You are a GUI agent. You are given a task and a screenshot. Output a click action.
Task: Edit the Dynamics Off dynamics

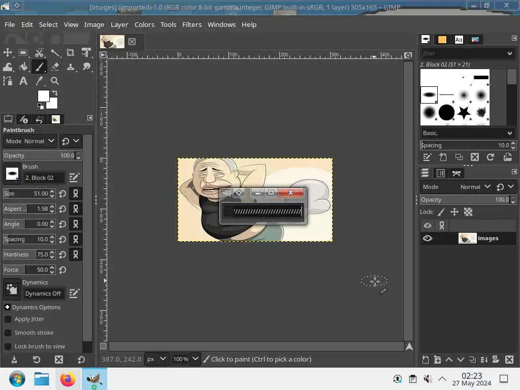tap(74, 294)
